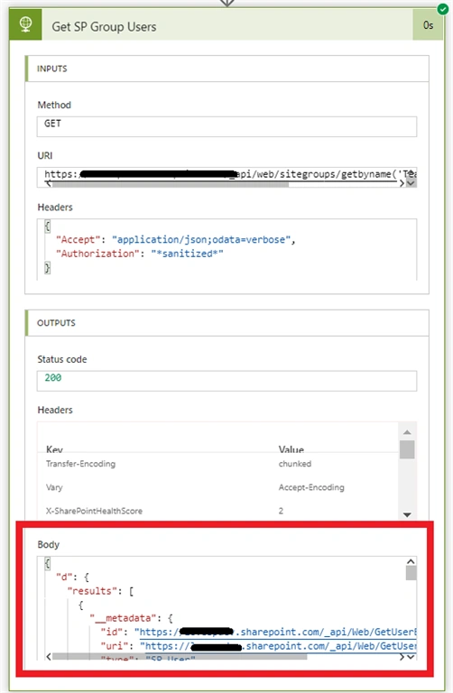The width and height of the screenshot is (453, 693).
Task: Click the URI field down scroll arrow
Action: [411, 183]
